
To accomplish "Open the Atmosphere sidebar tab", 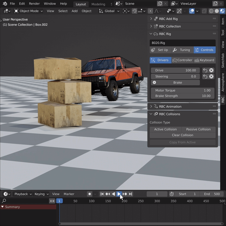I will coord(223,82).
